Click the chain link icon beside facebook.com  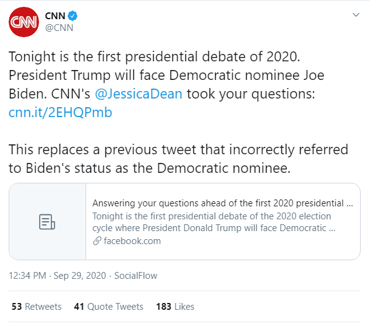click(x=97, y=241)
